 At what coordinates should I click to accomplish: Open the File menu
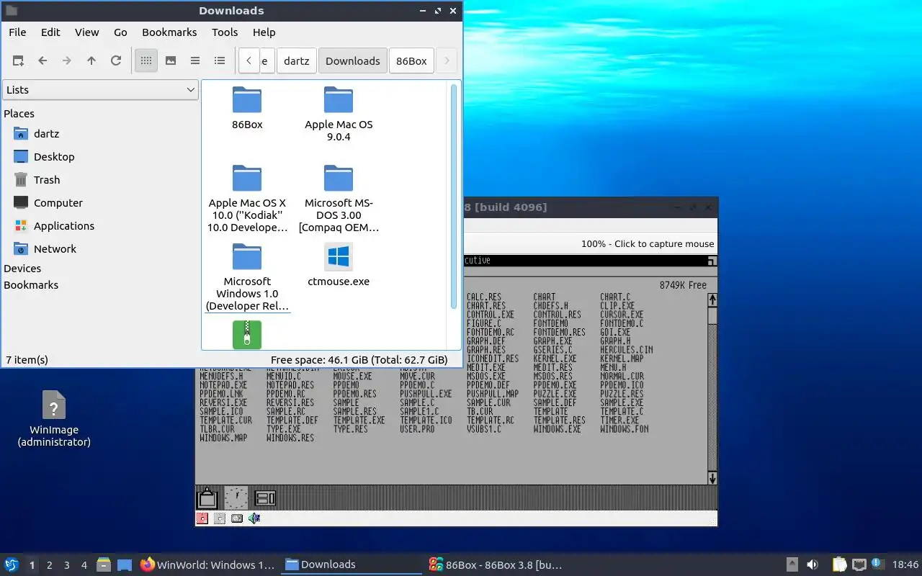point(17,32)
